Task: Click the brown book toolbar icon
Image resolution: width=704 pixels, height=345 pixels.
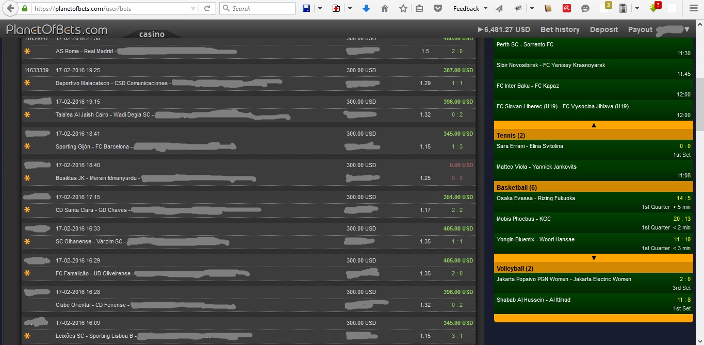Action: click(548, 8)
